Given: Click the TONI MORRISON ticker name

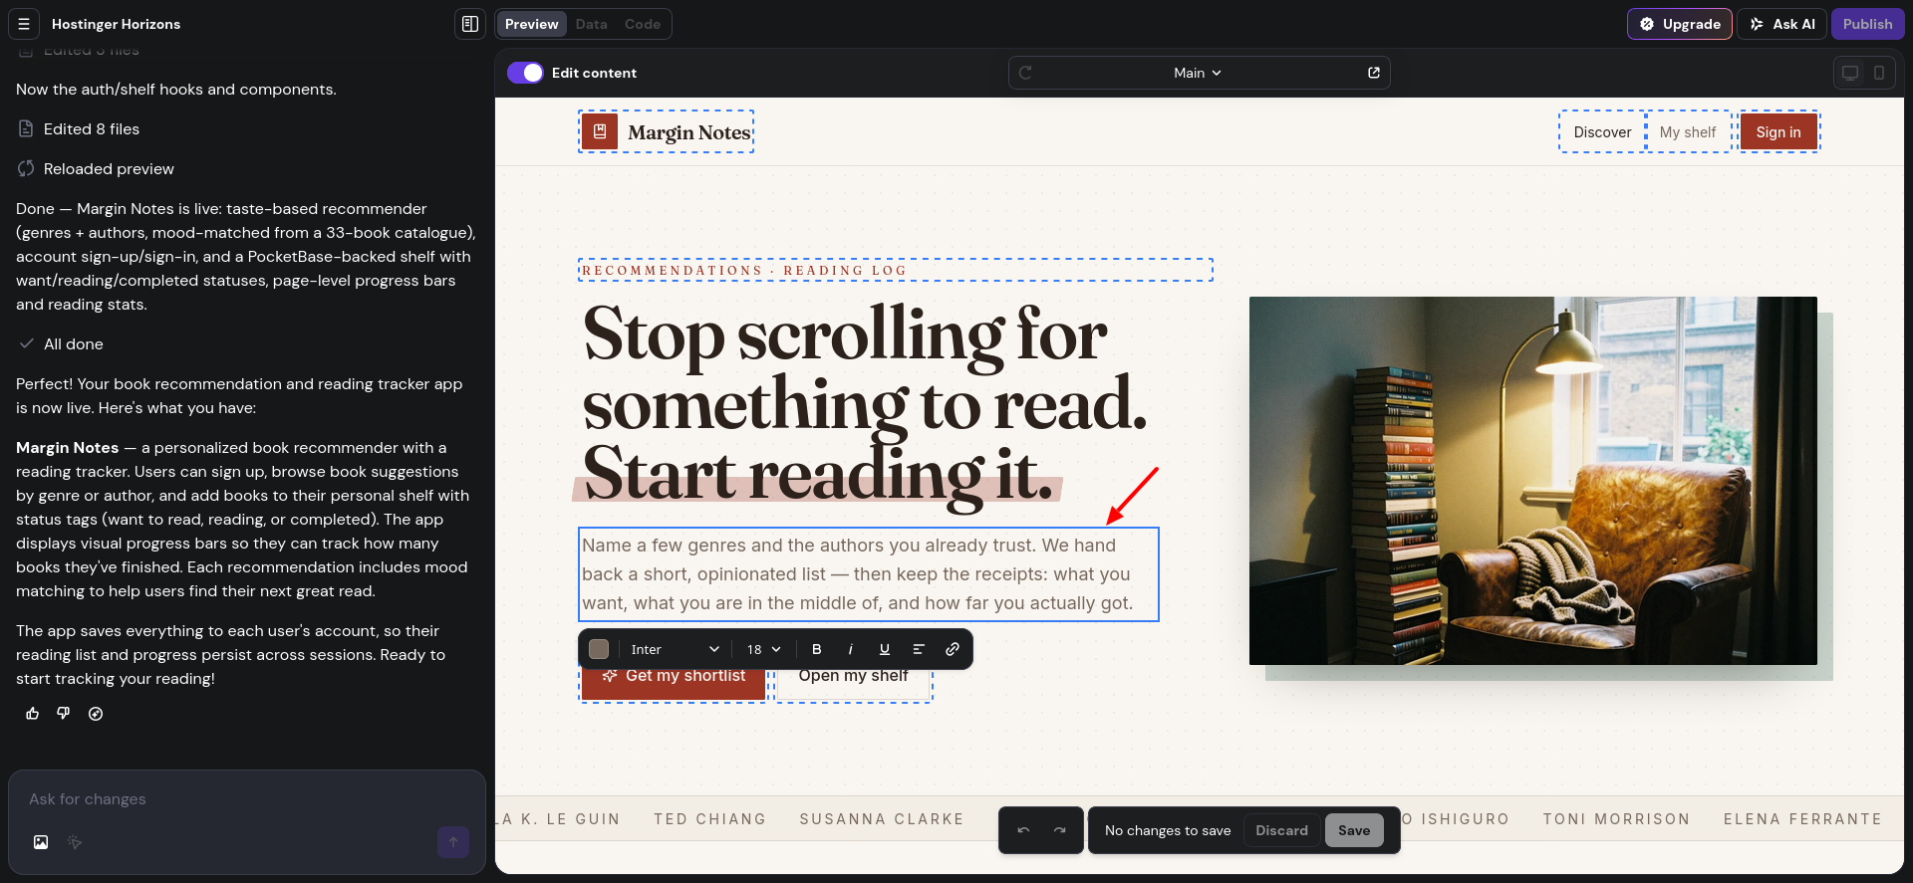Looking at the screenshot, I should (x=1616, y=819).
